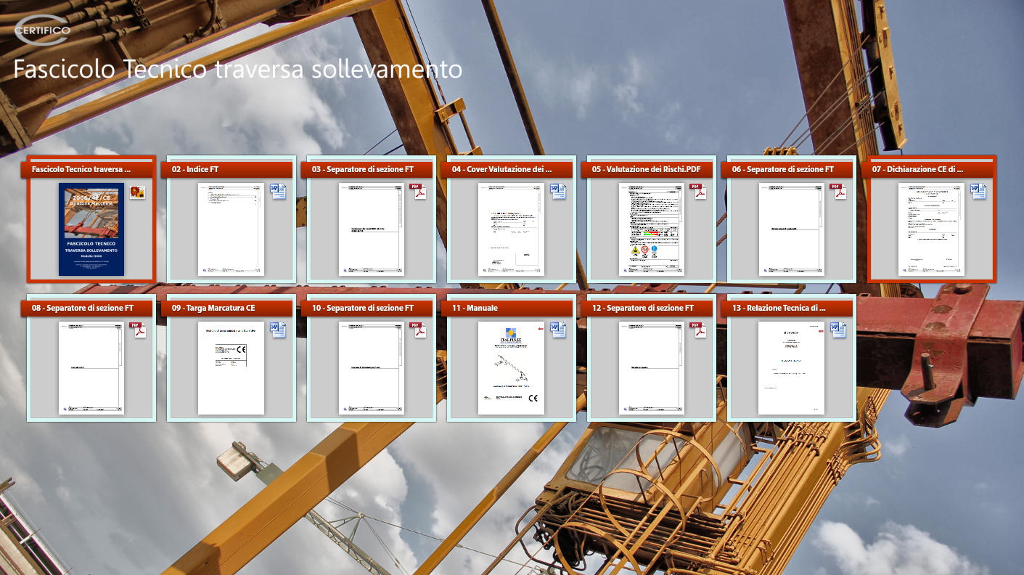The image size is (1024, 575).
Task: Click the Word icon on 09 - Targa Marcatura CE
Action: tap(278, 330)
